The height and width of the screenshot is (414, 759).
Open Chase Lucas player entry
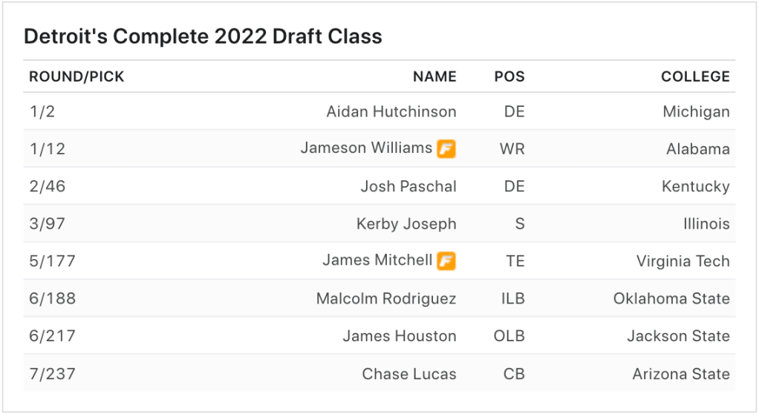[x=409, y=374]
